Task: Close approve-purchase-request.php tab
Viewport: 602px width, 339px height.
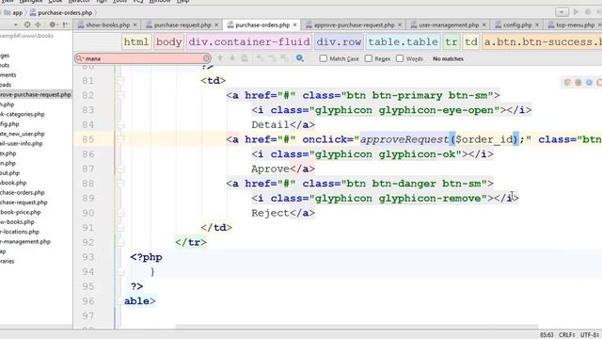Action: pyautogui.click(x=400, y=24)
